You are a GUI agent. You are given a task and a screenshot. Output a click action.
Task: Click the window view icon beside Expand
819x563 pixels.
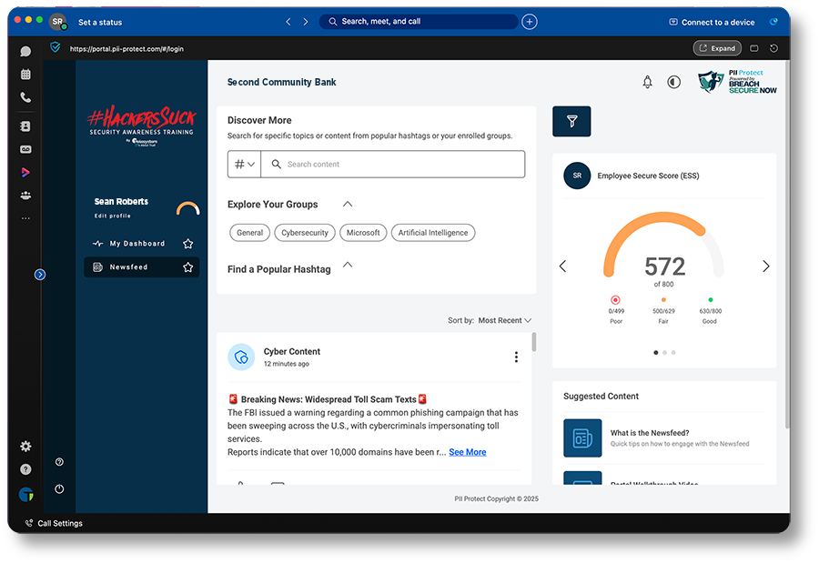(x=753, y=48)
